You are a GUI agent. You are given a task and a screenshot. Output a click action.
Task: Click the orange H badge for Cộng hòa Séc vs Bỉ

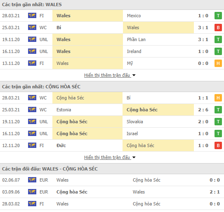[218, 98]
